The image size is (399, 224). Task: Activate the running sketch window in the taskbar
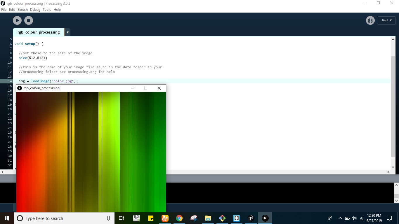click(x=265, y=218)
